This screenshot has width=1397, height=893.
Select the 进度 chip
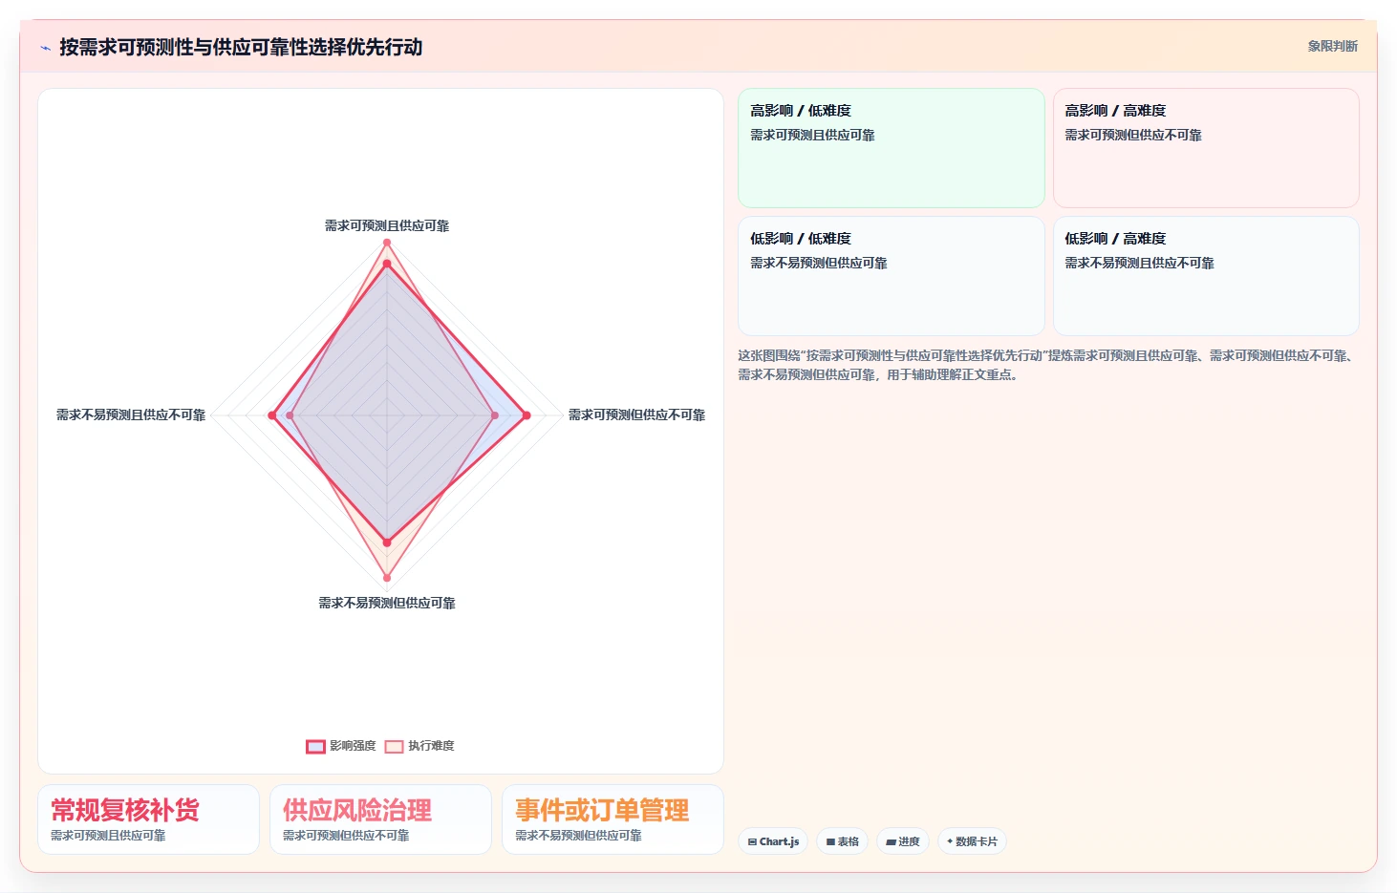click(x=902, y=841)
